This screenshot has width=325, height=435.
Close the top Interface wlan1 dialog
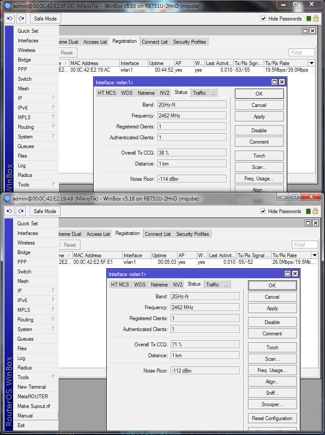[x=282, y=82]
